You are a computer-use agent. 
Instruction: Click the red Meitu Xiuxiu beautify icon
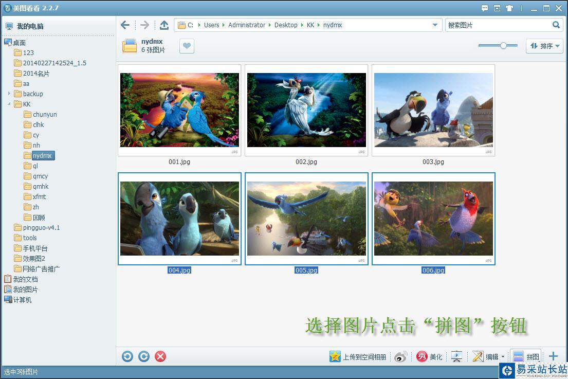[x=422, y=356]
